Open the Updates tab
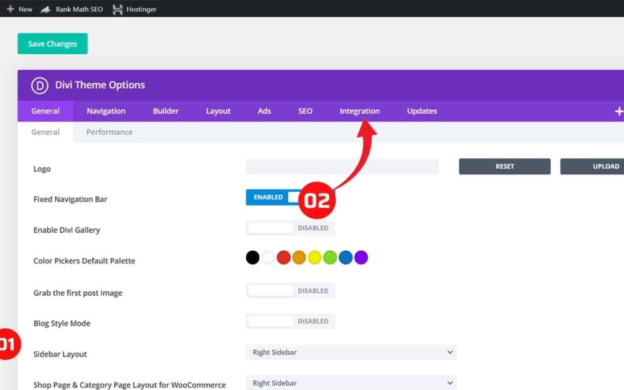Image resolution: width=624 pixels, height=390 pixels. click(x=422, y=111)
